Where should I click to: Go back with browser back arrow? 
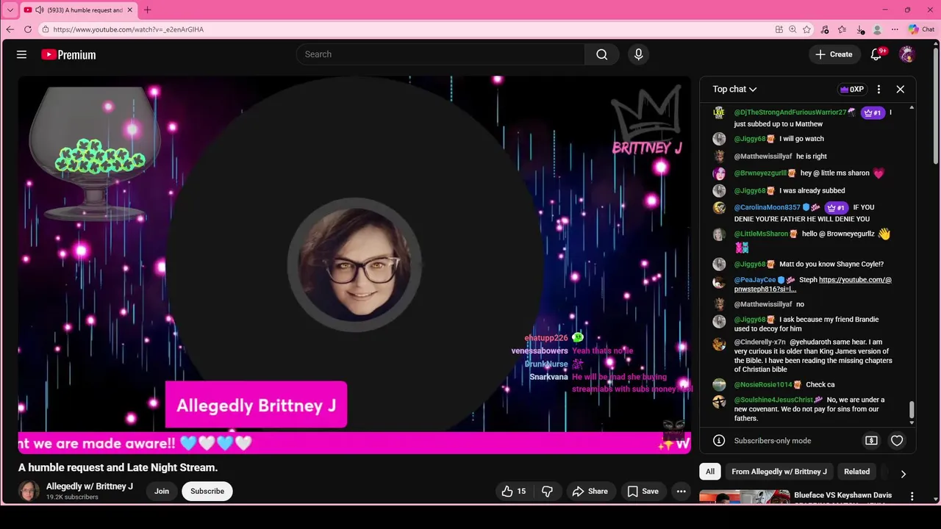tap(10, 29)
